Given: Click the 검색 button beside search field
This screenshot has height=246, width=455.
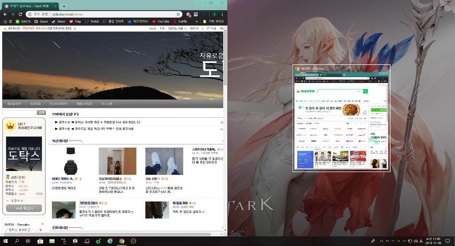Looking at the screenshot, I should [x=41, y=112].
